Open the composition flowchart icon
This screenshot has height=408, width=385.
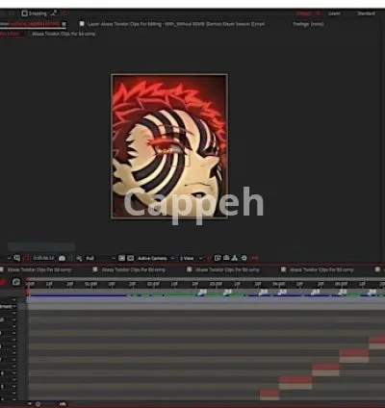(235, 258)
